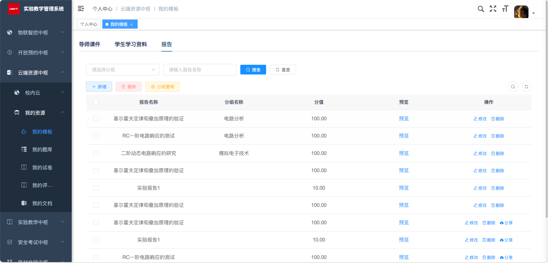Expand 物联智控中枢 sidebar menu
This screenshot has height=263, width=548.
pyautogui.click(x=36, y=33)
